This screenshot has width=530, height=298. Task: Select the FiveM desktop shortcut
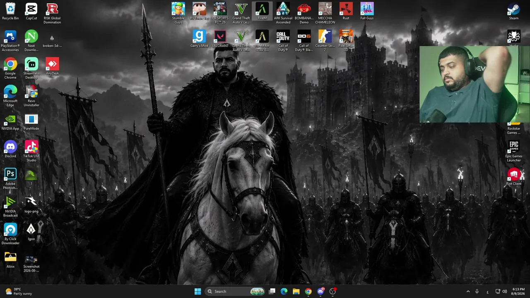click(x=262, y=11)
